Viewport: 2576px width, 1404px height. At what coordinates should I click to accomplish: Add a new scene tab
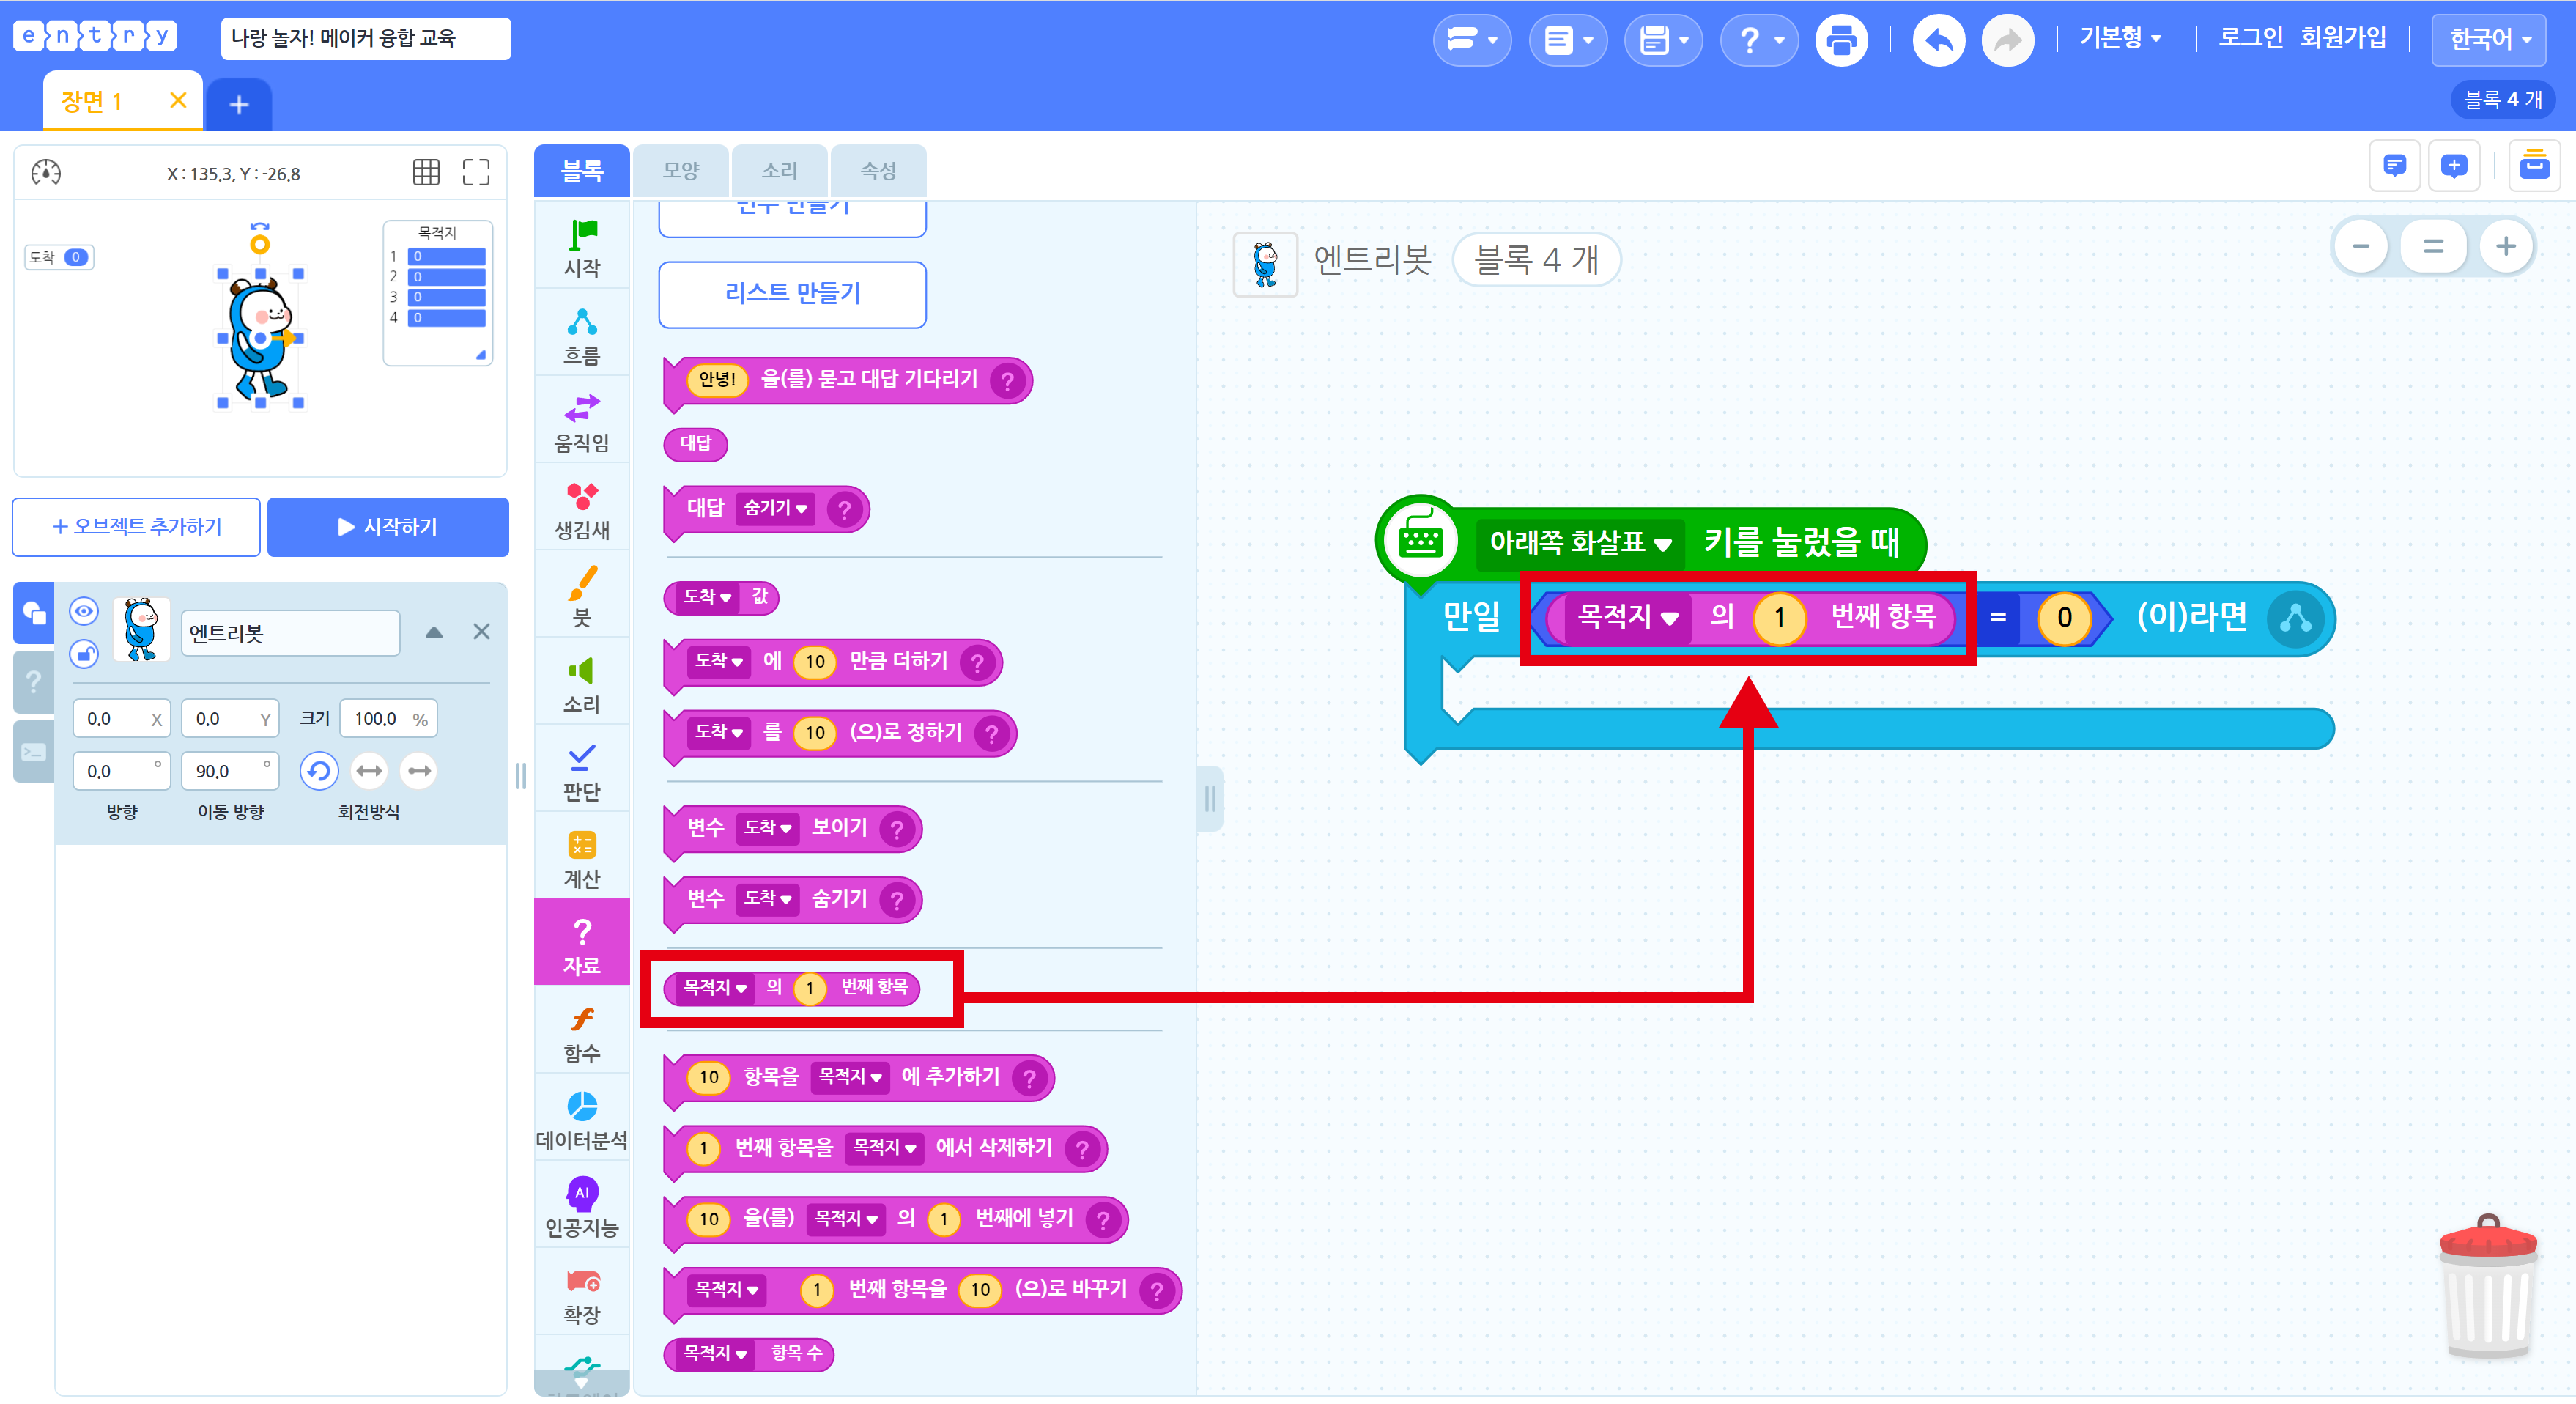tap(239, 104)
